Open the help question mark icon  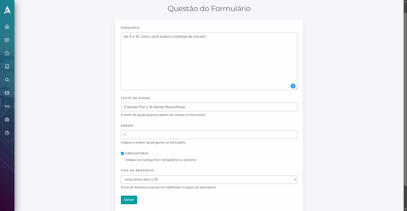tap(7, 133)
